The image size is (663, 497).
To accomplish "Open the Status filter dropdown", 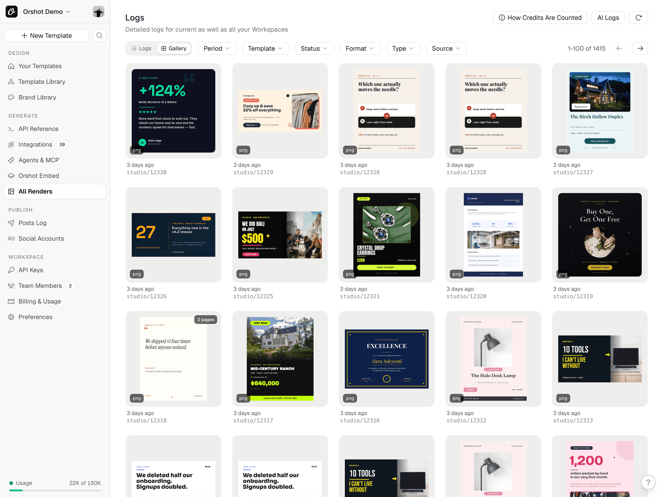I will click(314, 48).
